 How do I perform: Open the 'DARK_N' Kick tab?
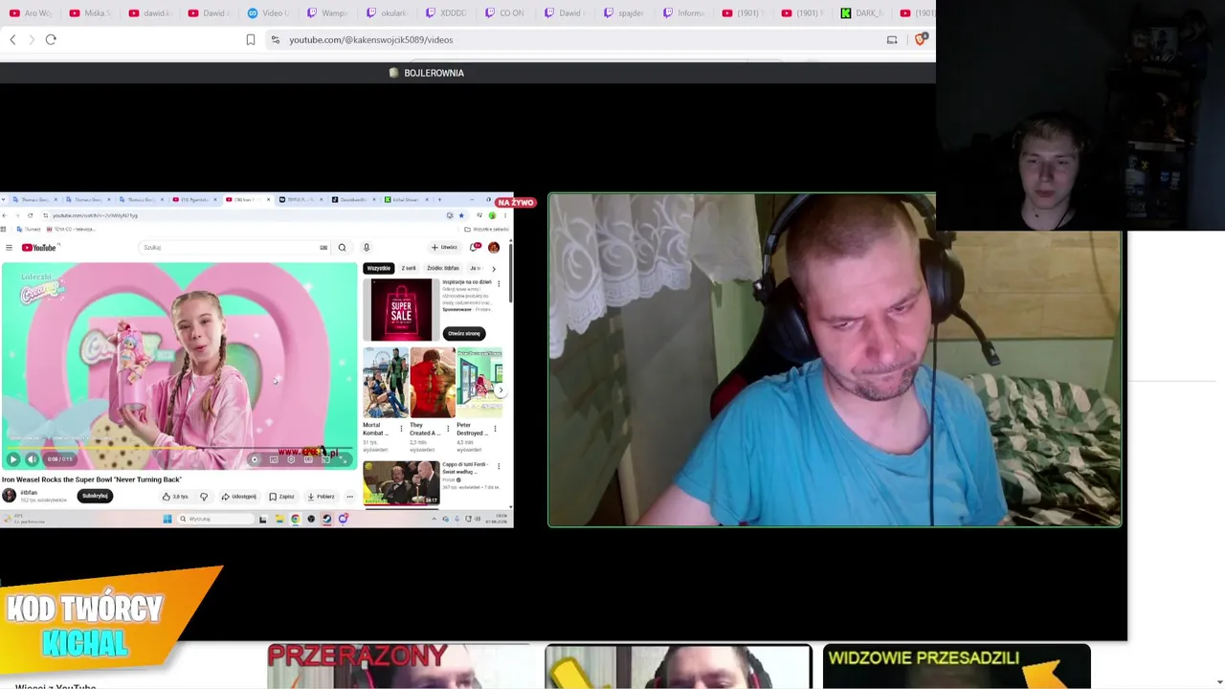(860, 13)
